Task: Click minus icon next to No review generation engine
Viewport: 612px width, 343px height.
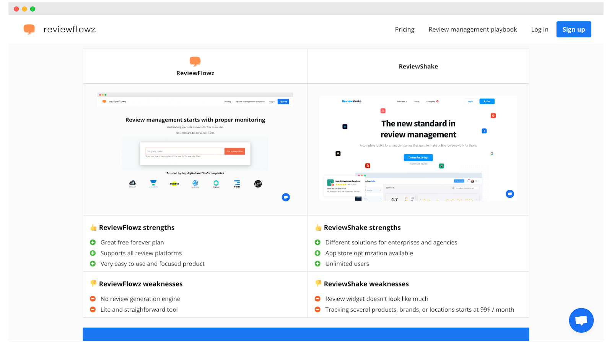Action: [x=93, y=299]
